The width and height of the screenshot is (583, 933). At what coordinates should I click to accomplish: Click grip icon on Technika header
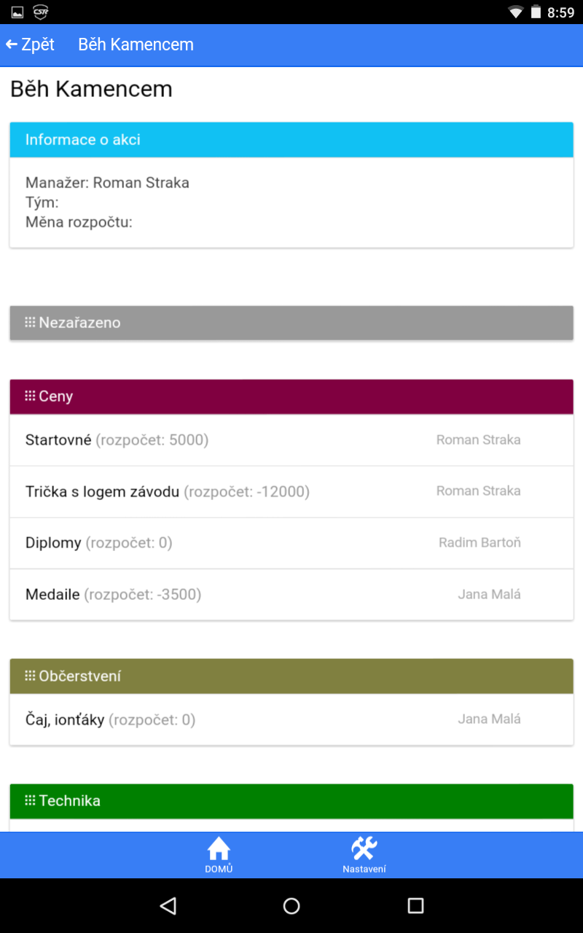coord(30,800)
